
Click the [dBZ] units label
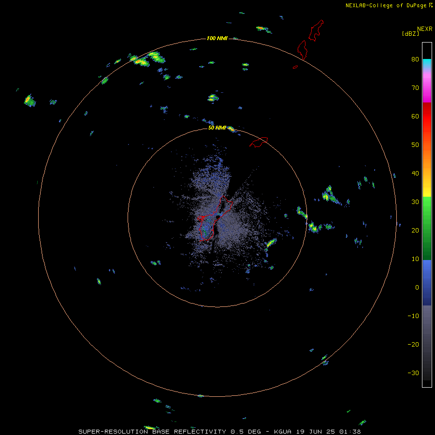(x=410, y=33)
